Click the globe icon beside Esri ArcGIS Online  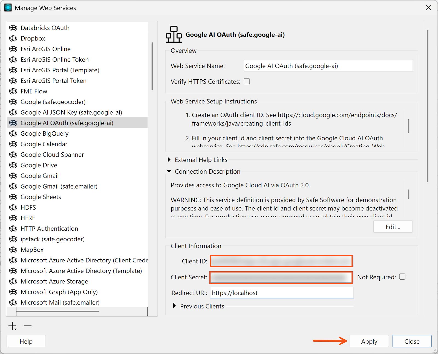[13, 49]
